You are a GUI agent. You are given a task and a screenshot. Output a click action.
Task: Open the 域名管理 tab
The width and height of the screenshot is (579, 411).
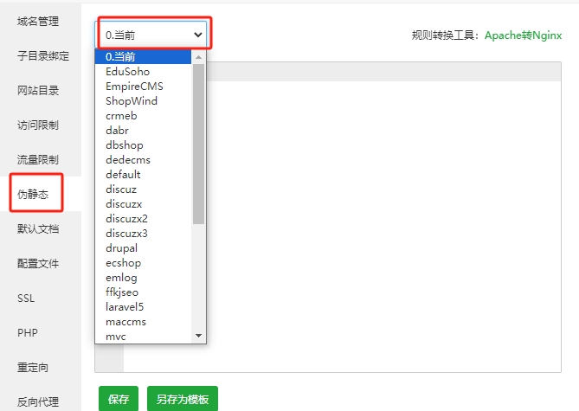[x=38, y=22]
